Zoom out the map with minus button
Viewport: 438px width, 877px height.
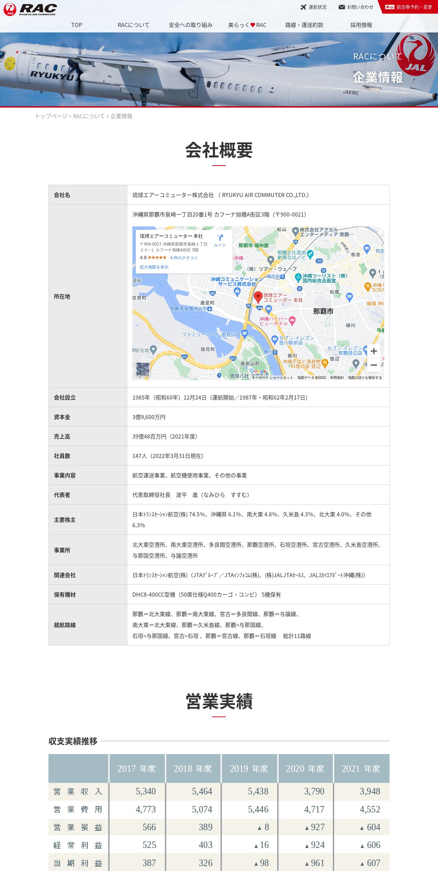(374, 365)
